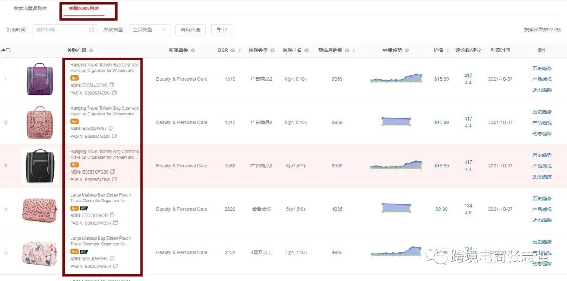This screenshot has width=567, height=281.
Task: Open black hanging toiletry bag thumbnail
Action: [39, 166]
